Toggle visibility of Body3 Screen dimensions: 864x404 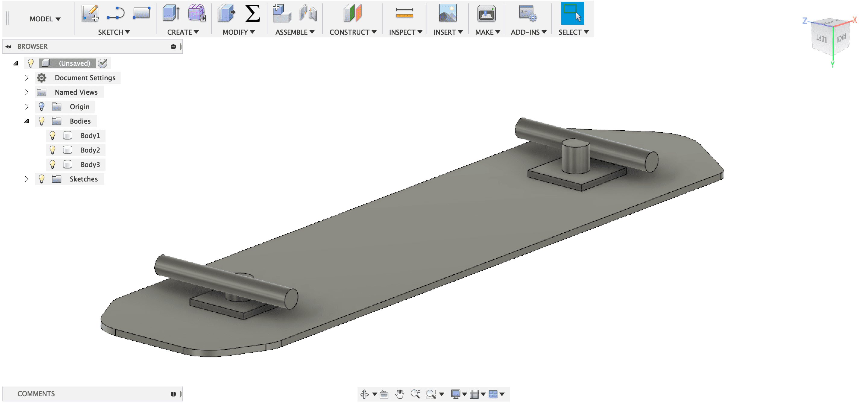pos(52,164)
